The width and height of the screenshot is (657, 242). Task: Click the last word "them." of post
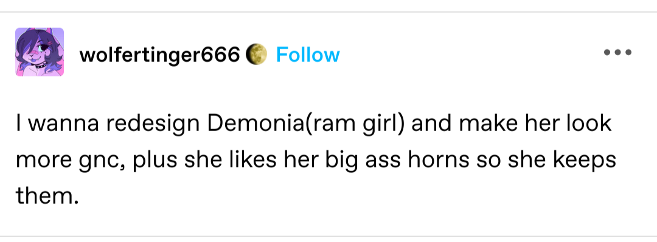pos(47,195)
